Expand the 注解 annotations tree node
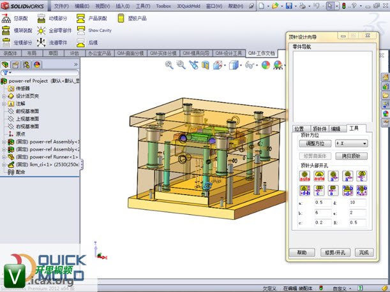390x292 pixels. pos(4,103)
